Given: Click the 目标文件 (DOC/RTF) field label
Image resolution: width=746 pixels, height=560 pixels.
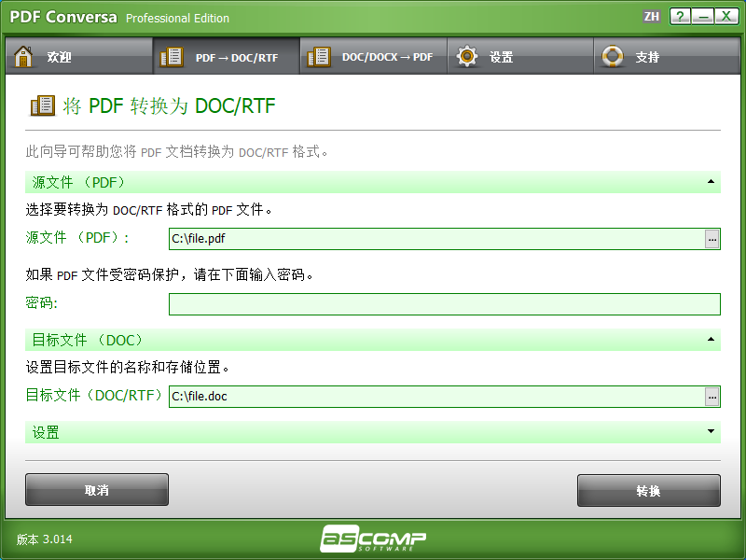Looking at the screenshot, I should (95, 395).
